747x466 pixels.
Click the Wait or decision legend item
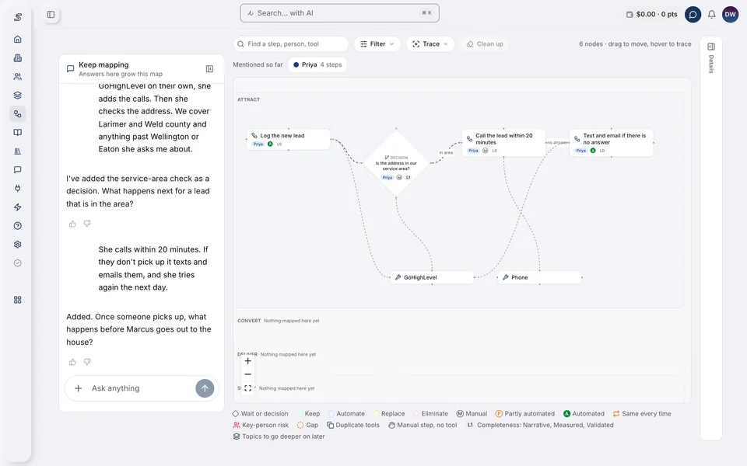260,414
